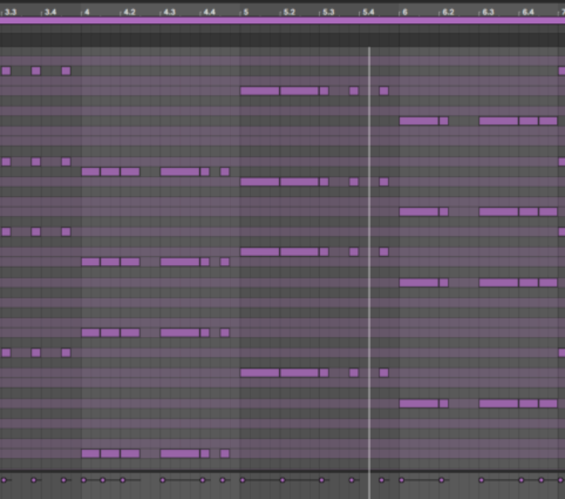Click the 3.3 beat marker in the ruler
The height and width of the screenshot is (499, 565).
11,12
